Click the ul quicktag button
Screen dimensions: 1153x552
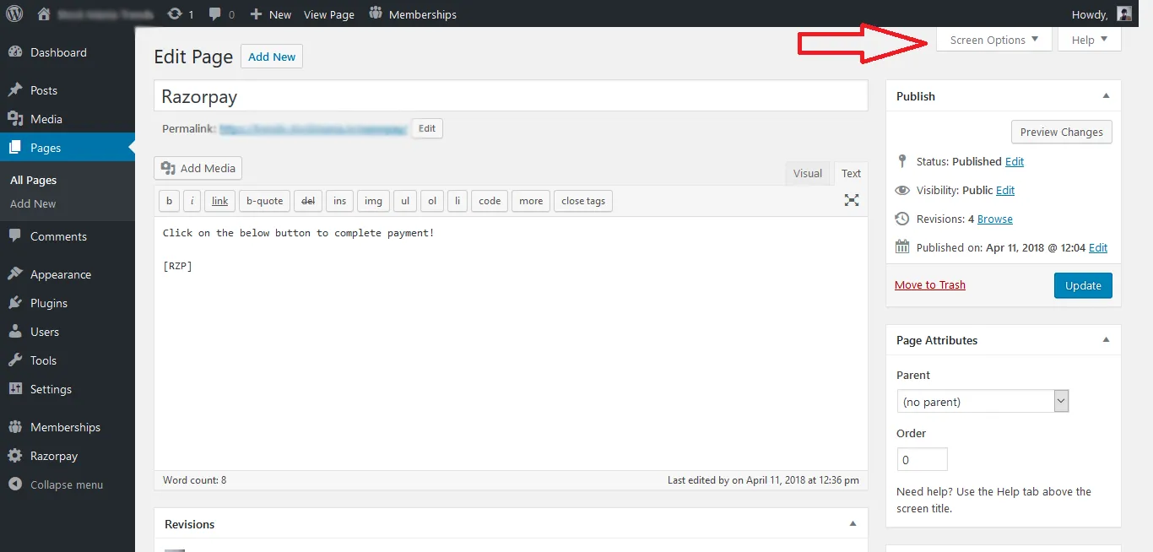pyautogui.click(x=405, y=201)
